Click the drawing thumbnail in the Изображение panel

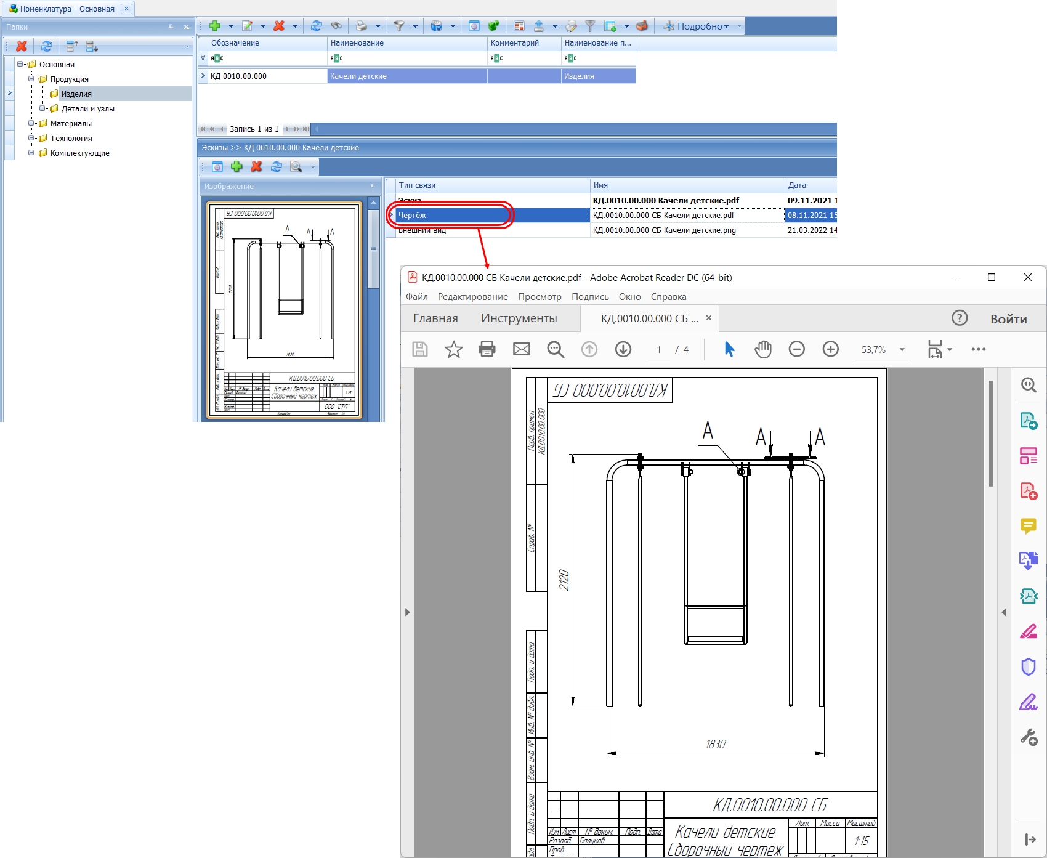[285, 310]
